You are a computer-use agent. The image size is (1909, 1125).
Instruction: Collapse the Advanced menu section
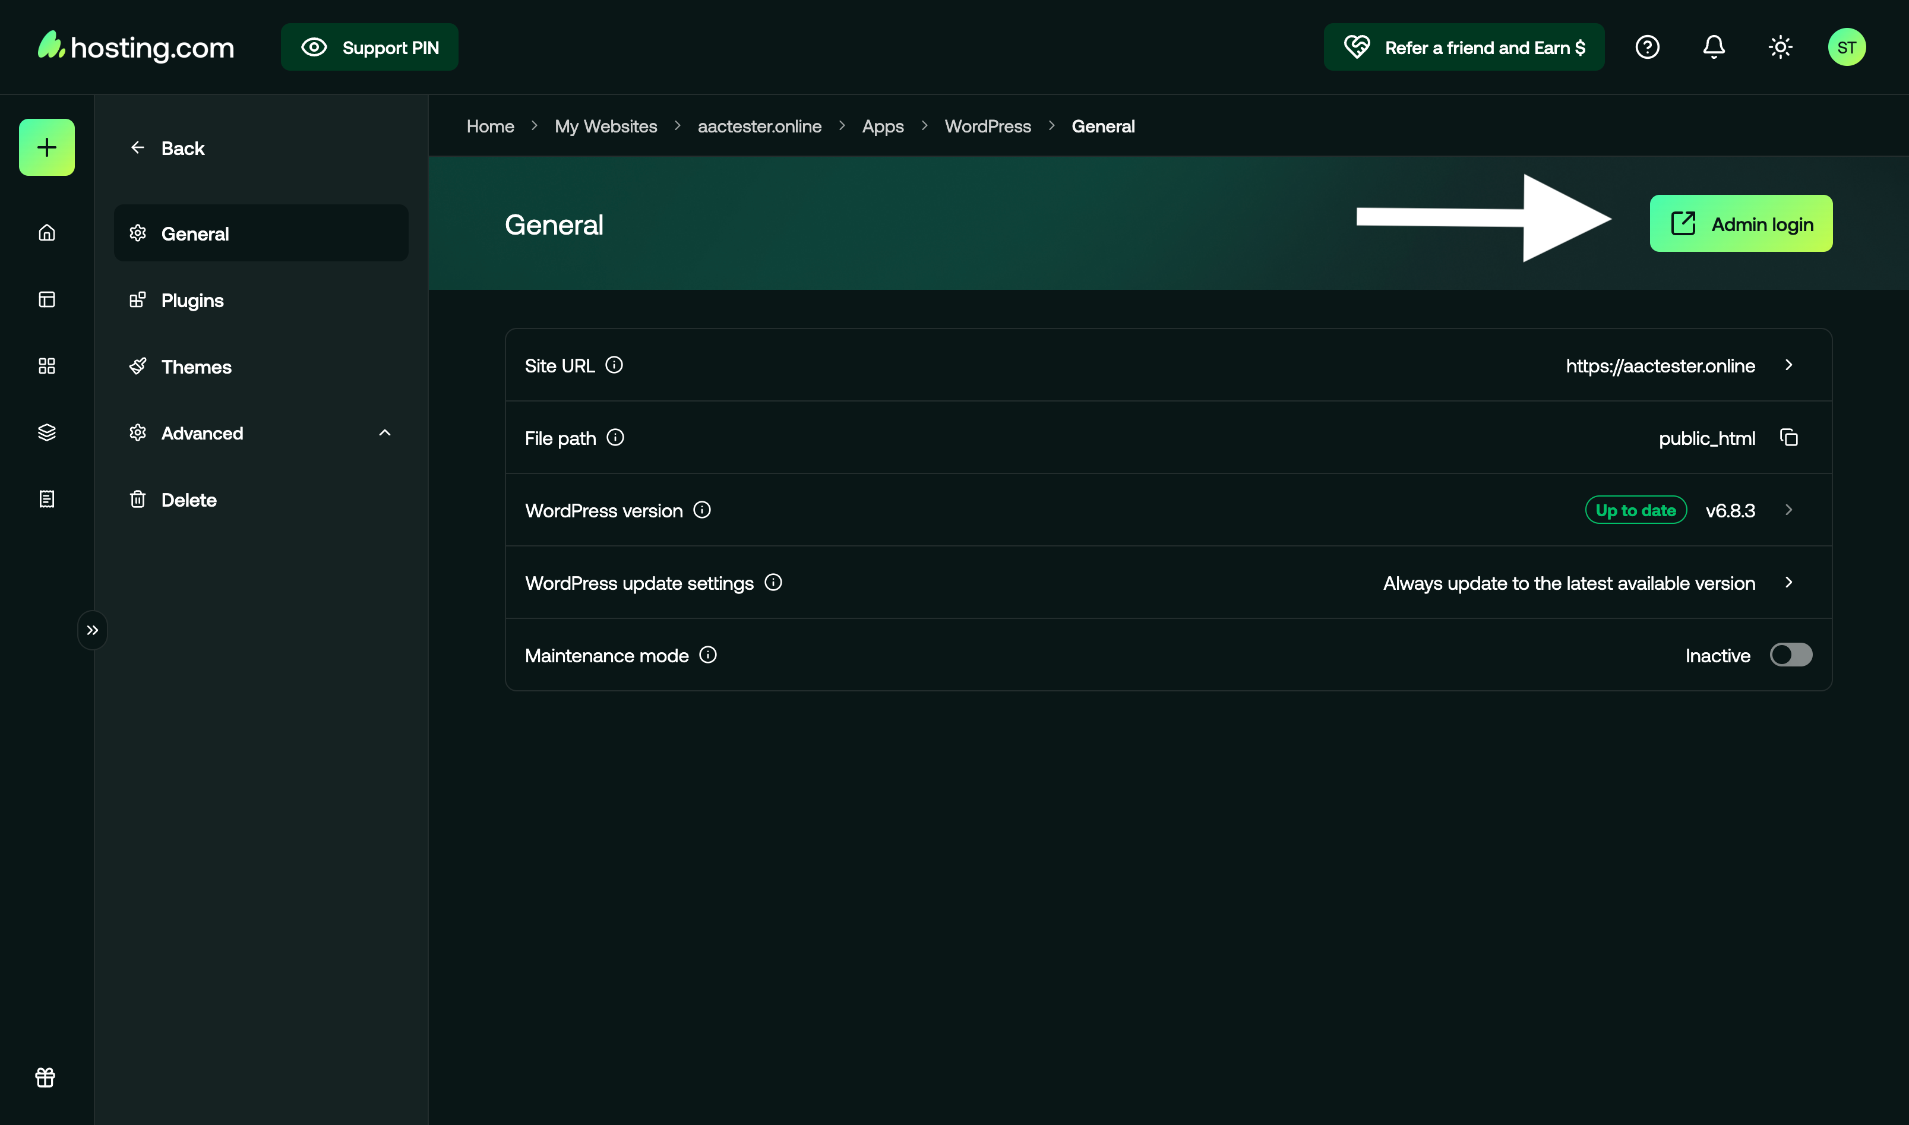(x=384, y=433)
